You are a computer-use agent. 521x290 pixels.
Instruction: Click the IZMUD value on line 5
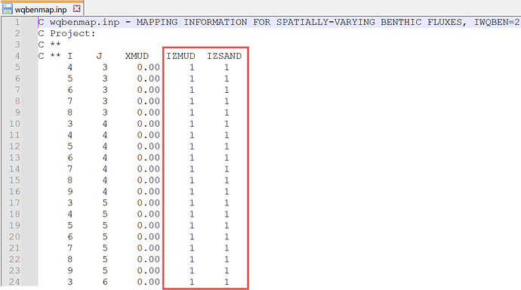192,67
